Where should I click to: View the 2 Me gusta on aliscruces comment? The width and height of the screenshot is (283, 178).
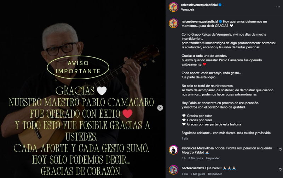point(196,158)
